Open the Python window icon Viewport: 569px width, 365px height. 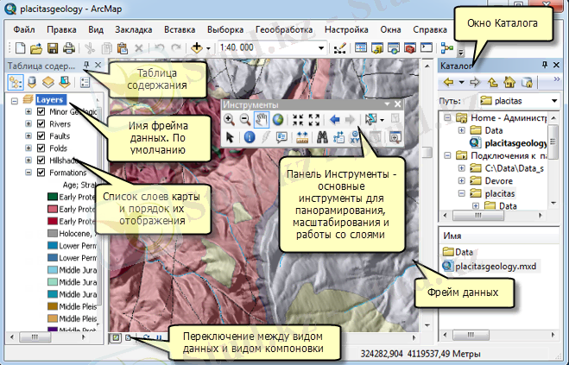coord(427,48)
